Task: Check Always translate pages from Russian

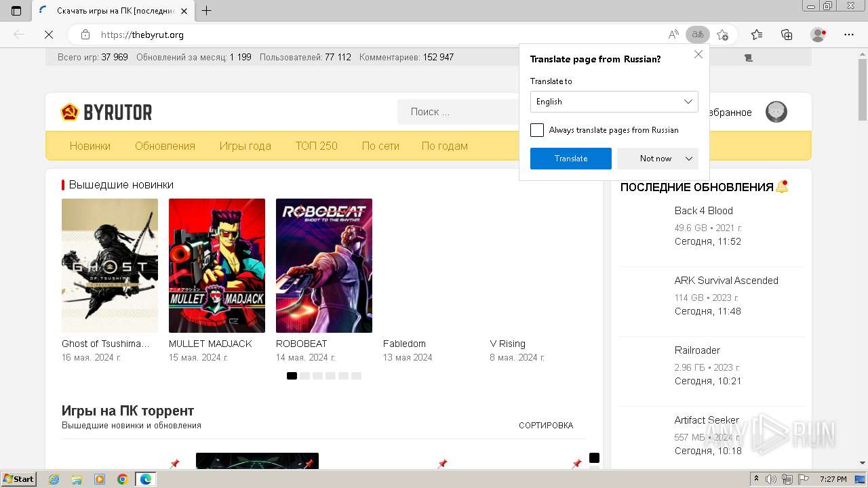Action: (537, 130)
